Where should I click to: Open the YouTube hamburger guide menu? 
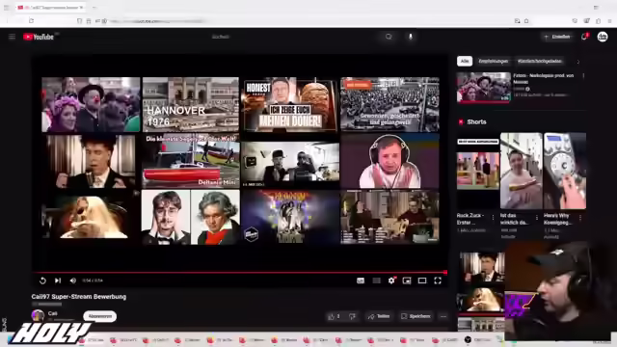click(x=12, y=37)
